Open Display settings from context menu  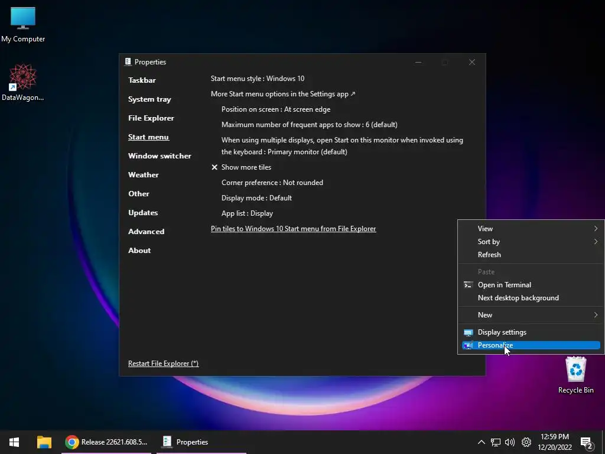[x=531, y=332]
